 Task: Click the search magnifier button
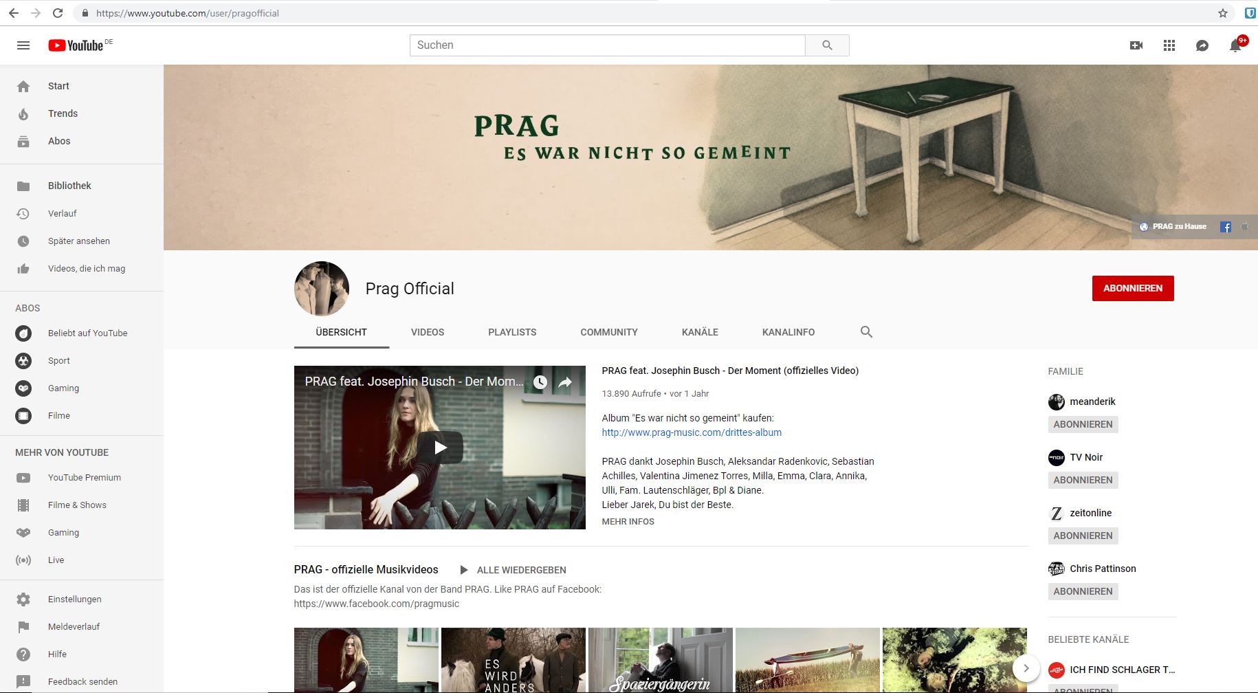[827, 45]
